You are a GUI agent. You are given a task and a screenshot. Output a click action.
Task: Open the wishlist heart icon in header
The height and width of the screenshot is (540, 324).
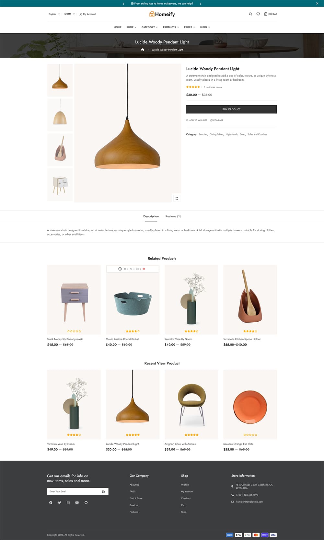click(x=258, y=14)
